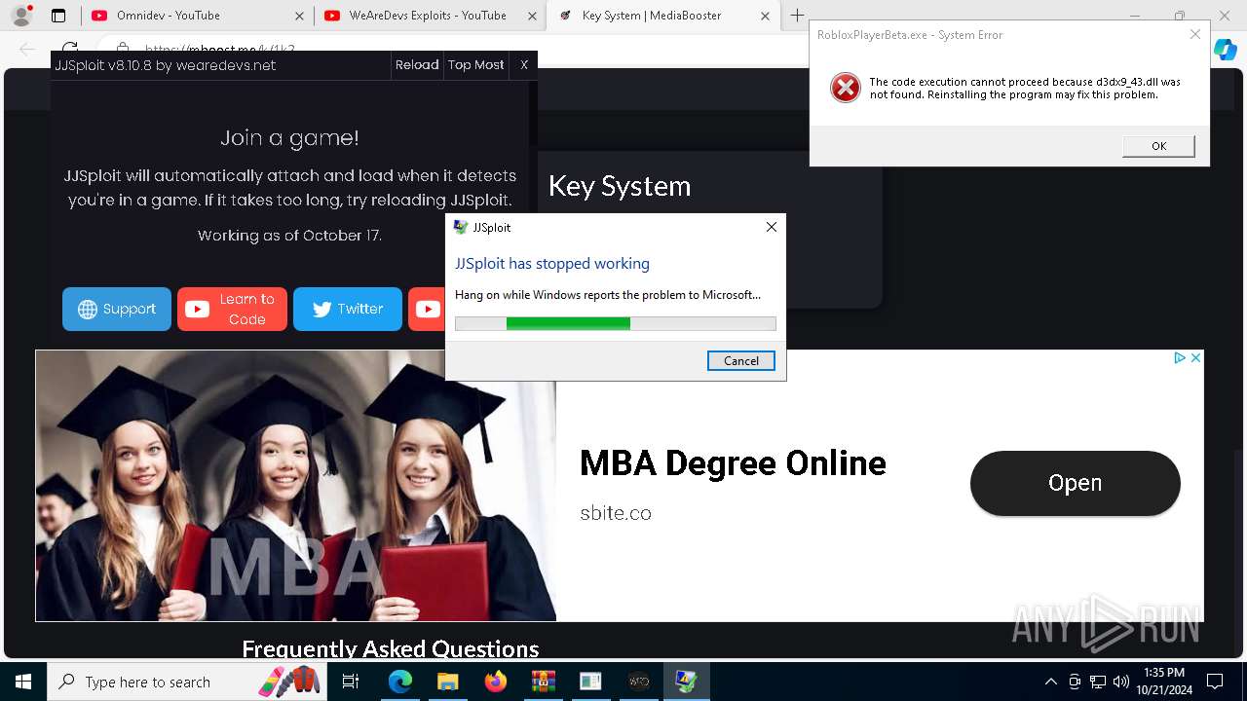
Task: Click the taskbar search box
Action: click(x=186, y=682)
